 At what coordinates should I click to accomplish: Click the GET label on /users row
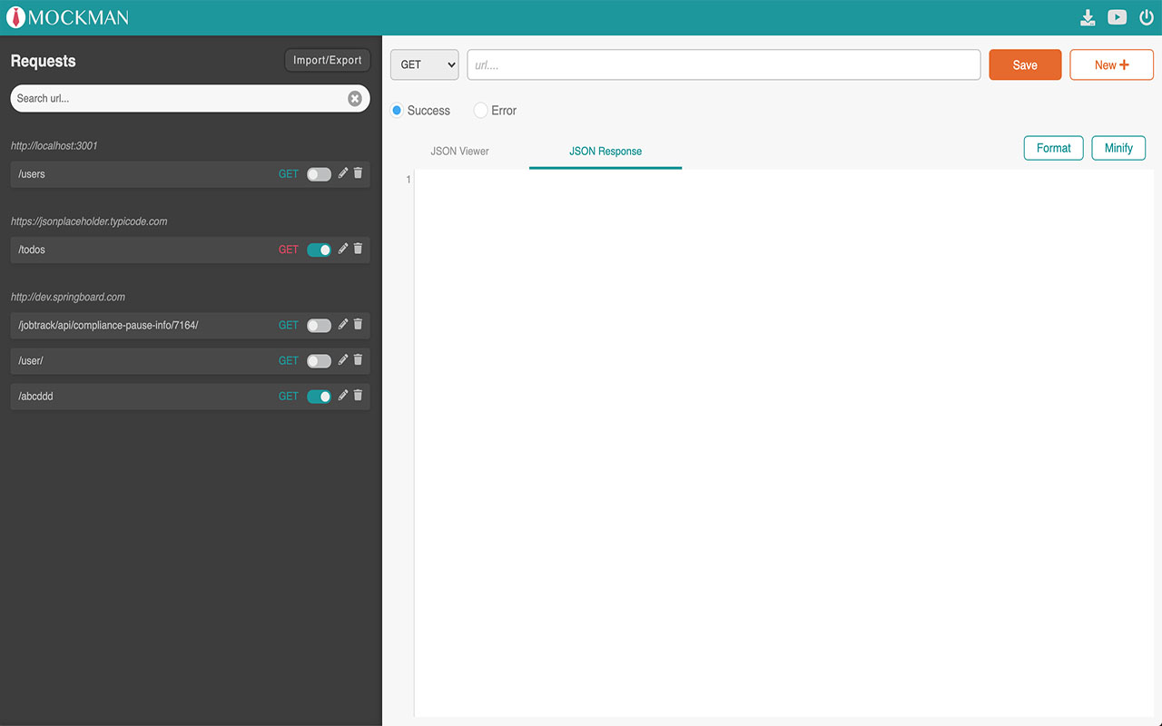(x=289, y=174)
